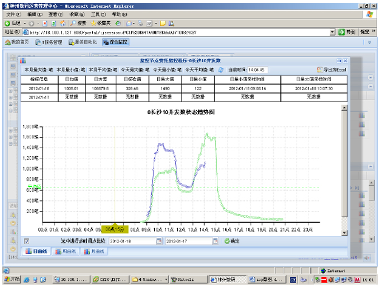Click the Nstools taskbar button

click(188, 280)
